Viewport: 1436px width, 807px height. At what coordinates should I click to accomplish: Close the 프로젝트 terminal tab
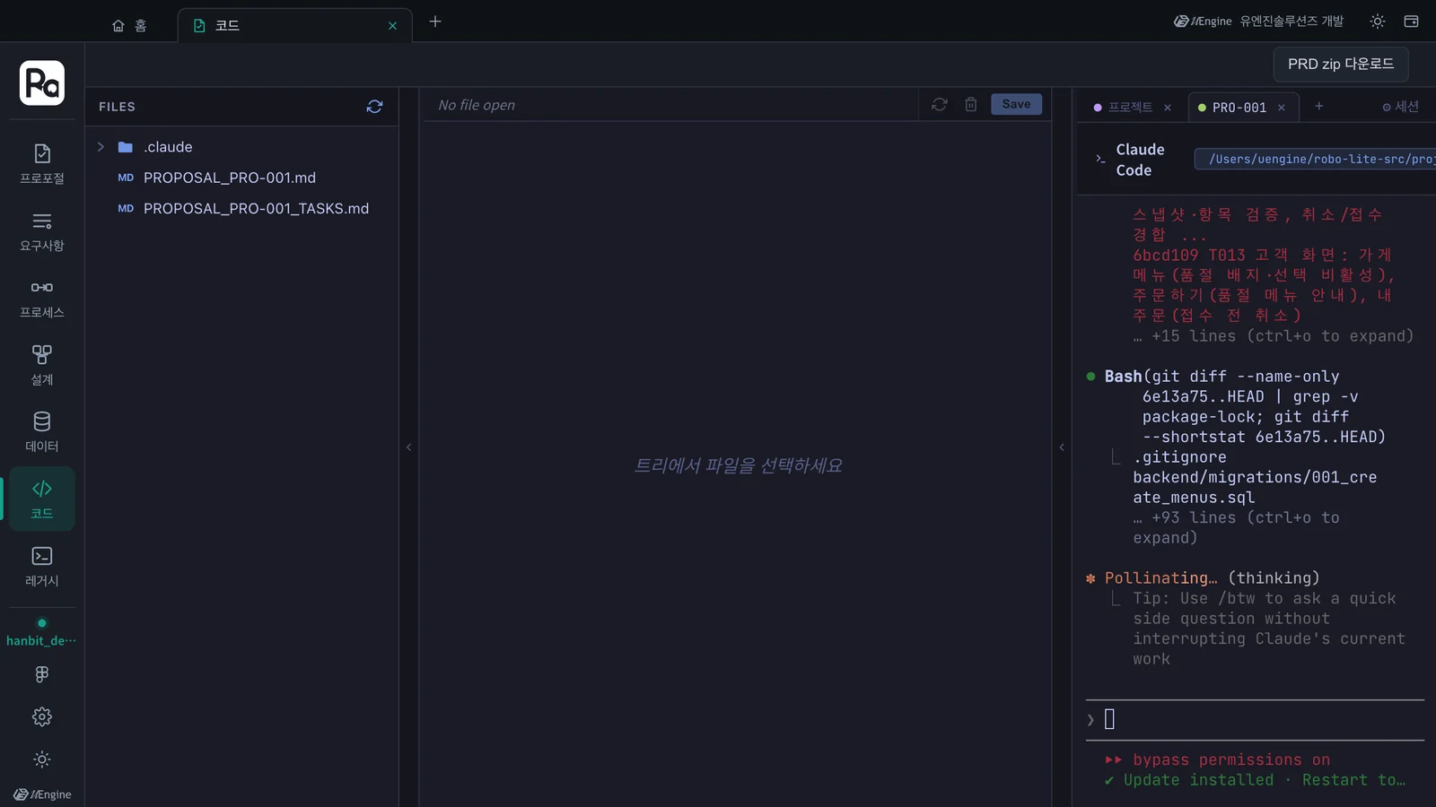[1168, 108]
